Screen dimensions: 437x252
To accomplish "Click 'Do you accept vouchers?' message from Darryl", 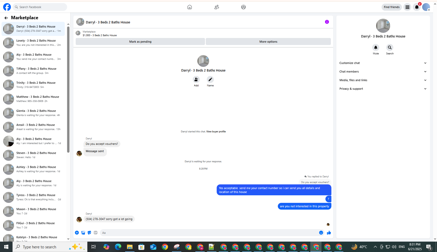I will click(x=102, y=144).
